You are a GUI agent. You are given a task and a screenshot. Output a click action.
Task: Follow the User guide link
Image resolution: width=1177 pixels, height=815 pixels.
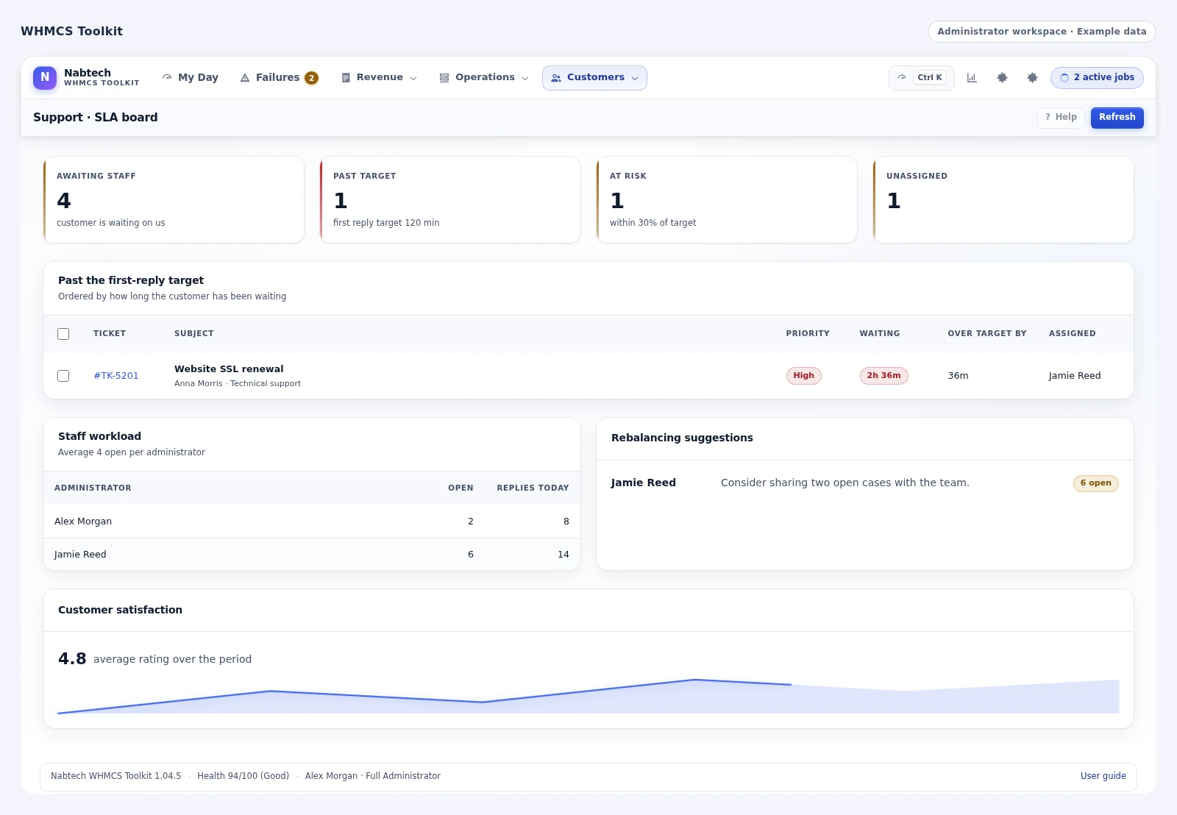point(1103,776)
